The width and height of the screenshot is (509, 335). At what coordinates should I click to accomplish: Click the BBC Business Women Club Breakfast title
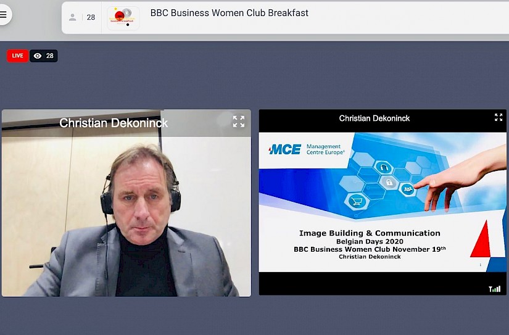[x=229, y=13]
